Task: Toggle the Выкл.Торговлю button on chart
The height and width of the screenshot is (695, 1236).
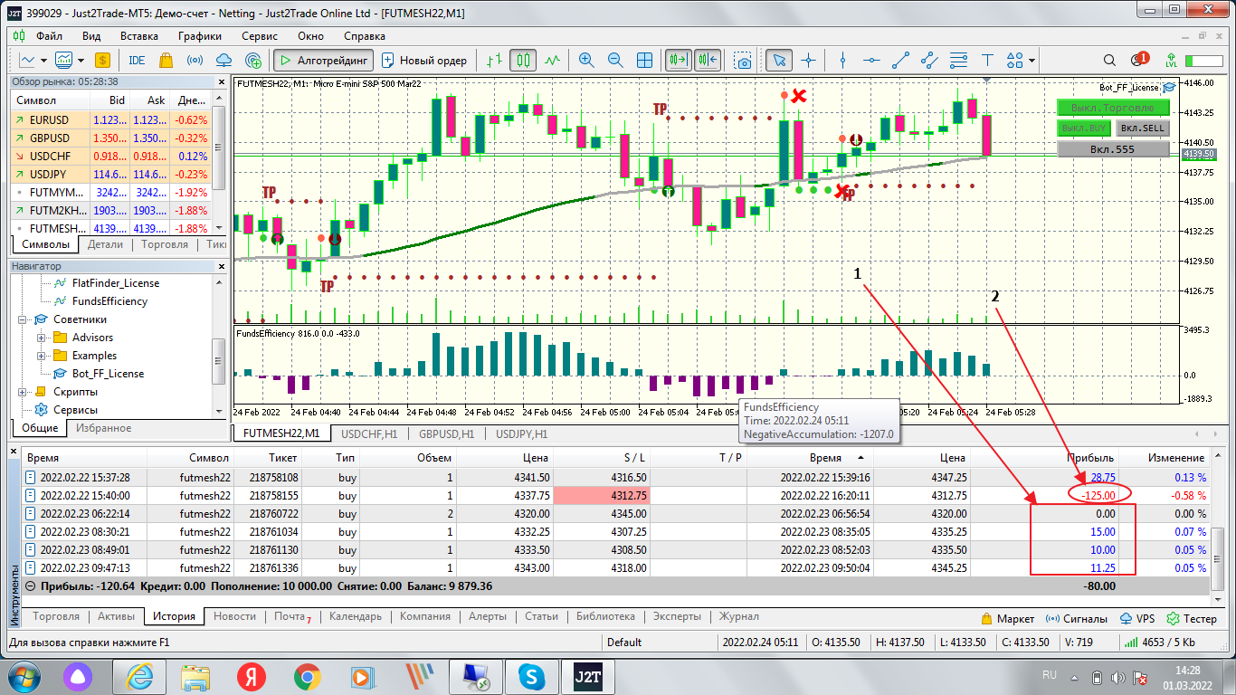Action: pos(1113,108)
